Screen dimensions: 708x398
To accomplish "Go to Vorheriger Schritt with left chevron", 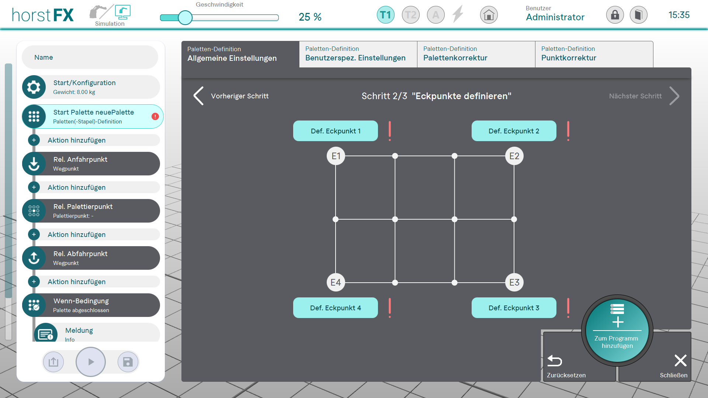I will (199, 96).
